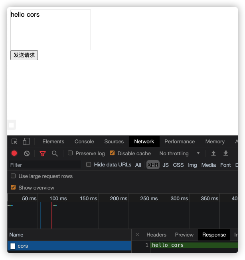Enable Use large request rows checkbox
Screen dimensions: 245x260
point(13,176)
